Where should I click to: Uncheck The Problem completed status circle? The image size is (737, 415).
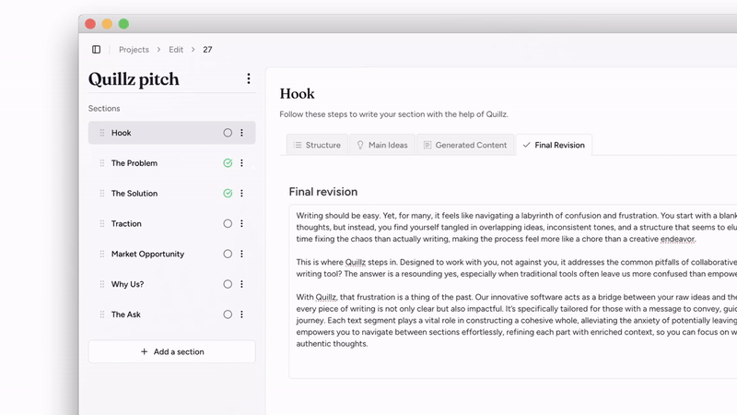[x=228, y=163]
